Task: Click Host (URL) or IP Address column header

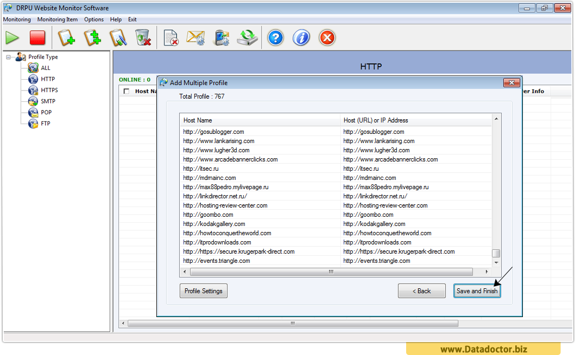Action: pos(416,120)
